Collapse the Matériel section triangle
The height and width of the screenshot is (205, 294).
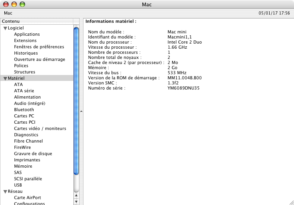click(5, 79)
